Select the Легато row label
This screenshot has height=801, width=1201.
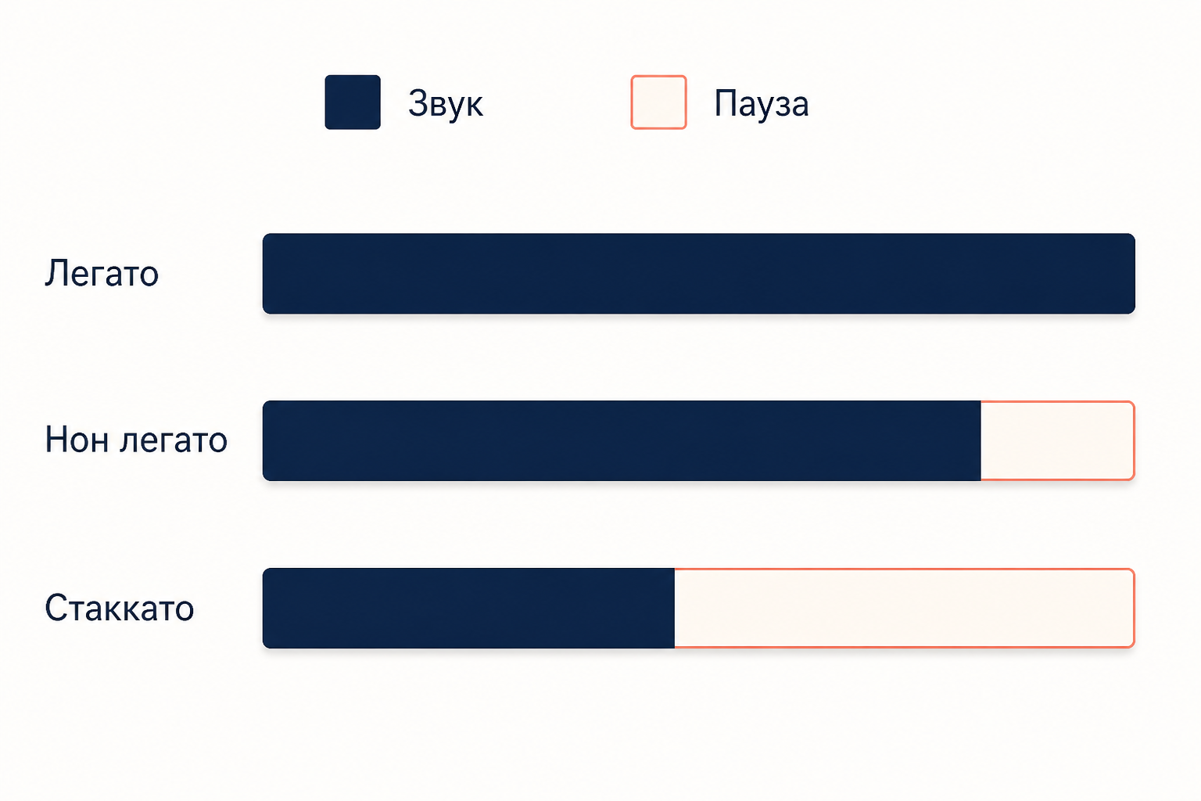pyautogui.click(x=102, y=274)
